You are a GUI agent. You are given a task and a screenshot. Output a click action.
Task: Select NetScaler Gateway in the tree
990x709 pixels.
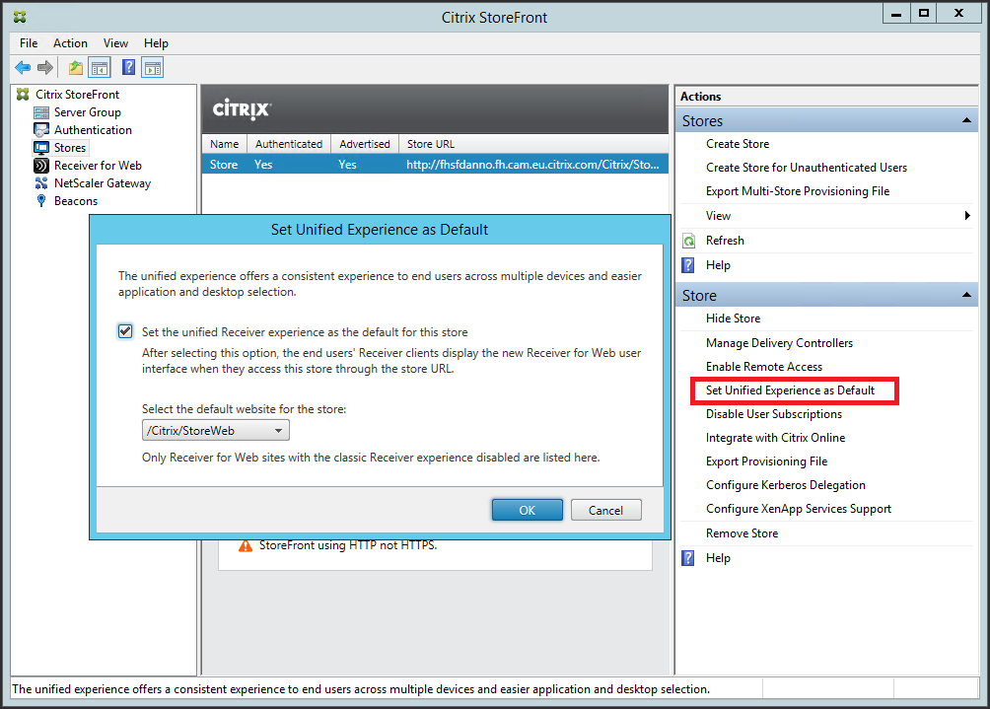pyautogui.click(x=102, y=183)
